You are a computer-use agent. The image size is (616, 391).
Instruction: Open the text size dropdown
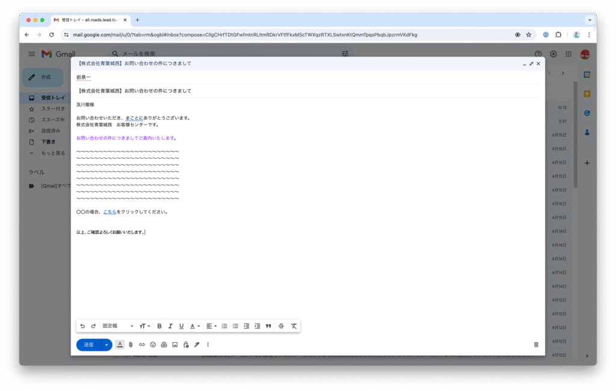144,326
